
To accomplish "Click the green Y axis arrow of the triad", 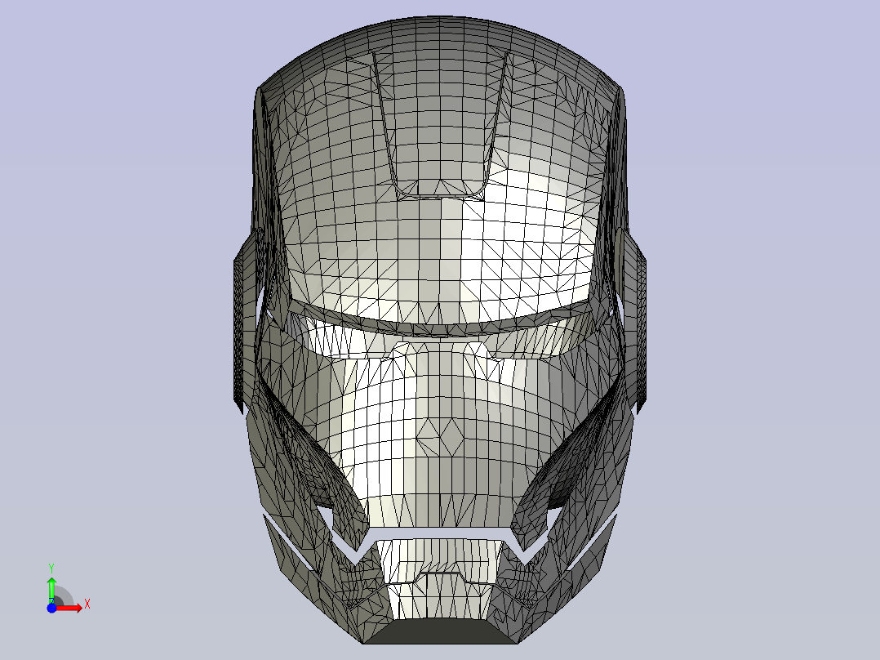I will pos(51,589).
